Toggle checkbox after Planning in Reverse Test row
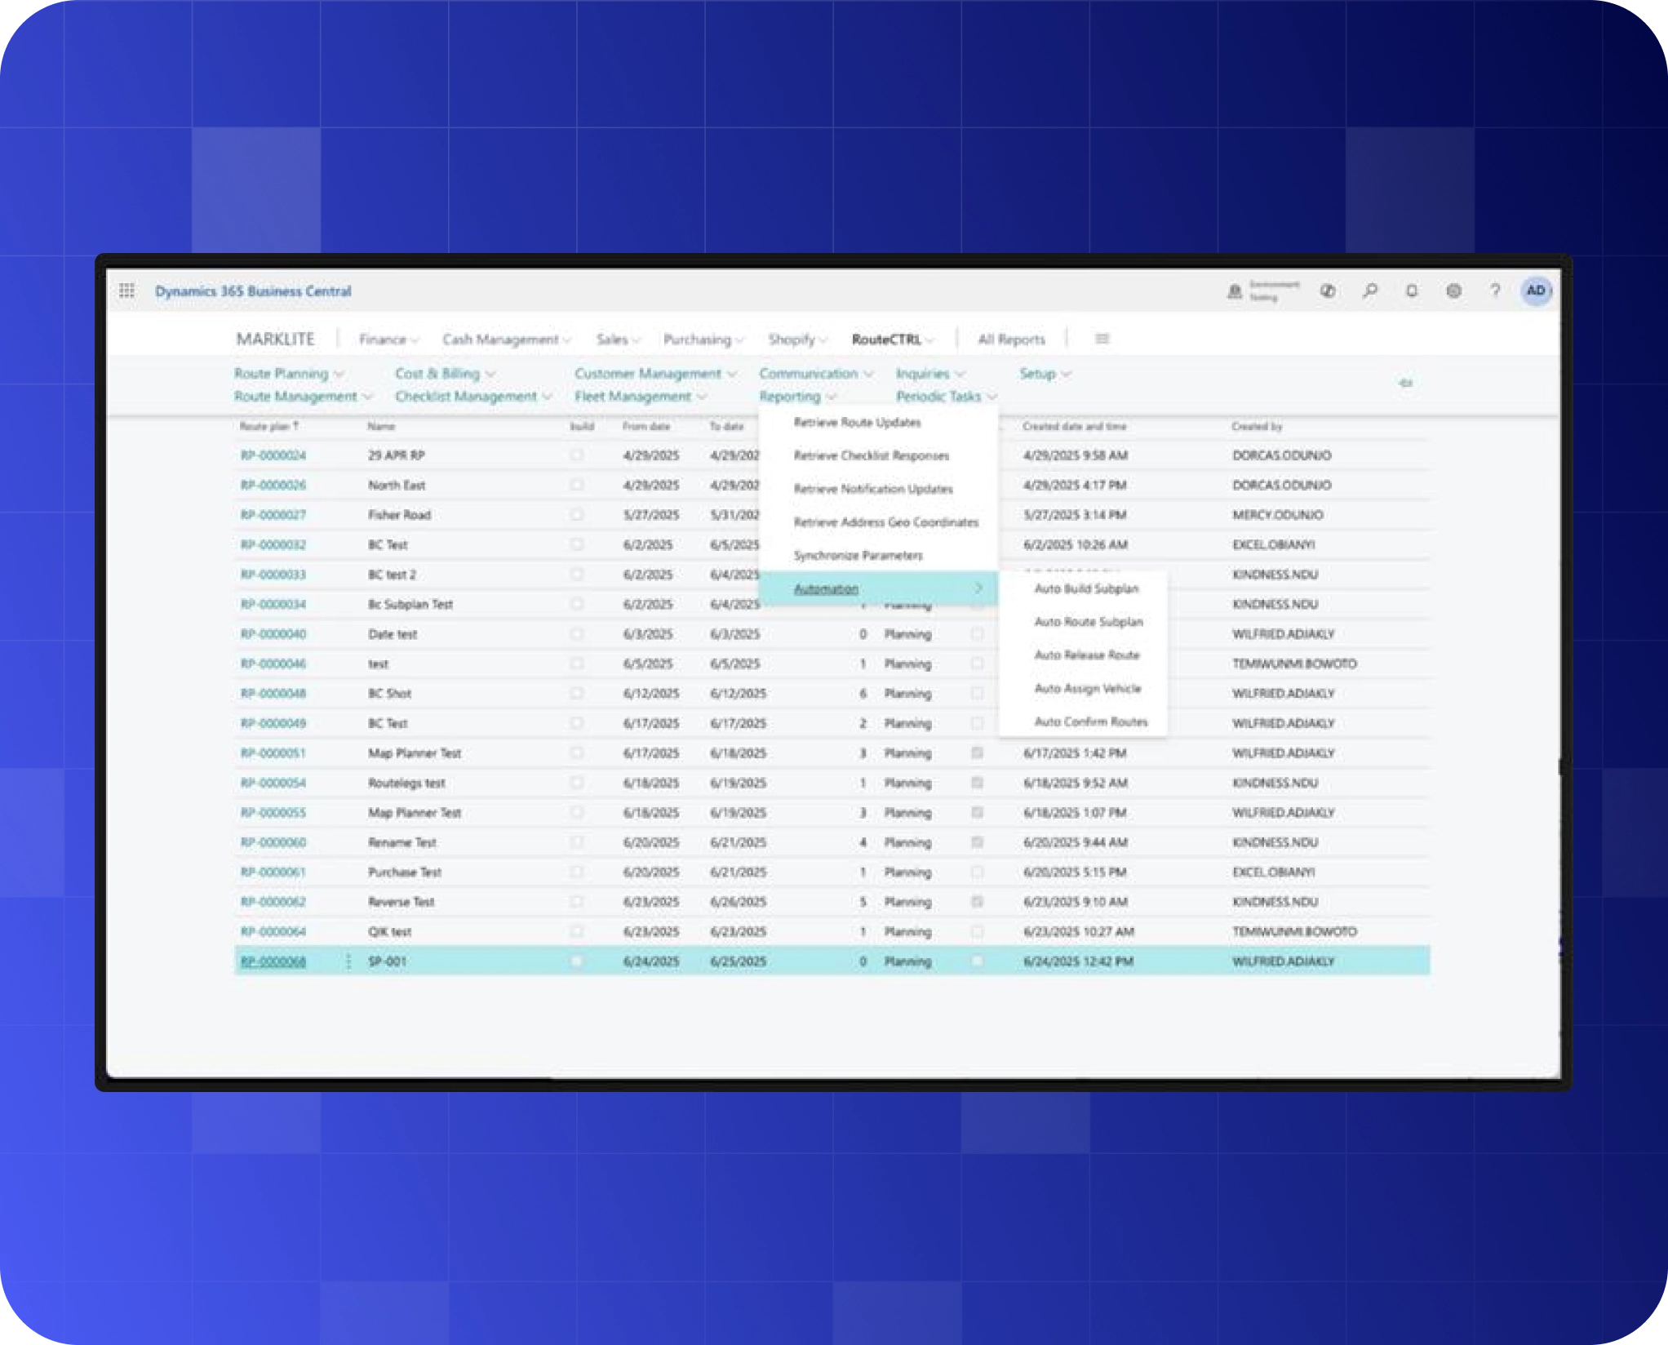 click(977, 902)
